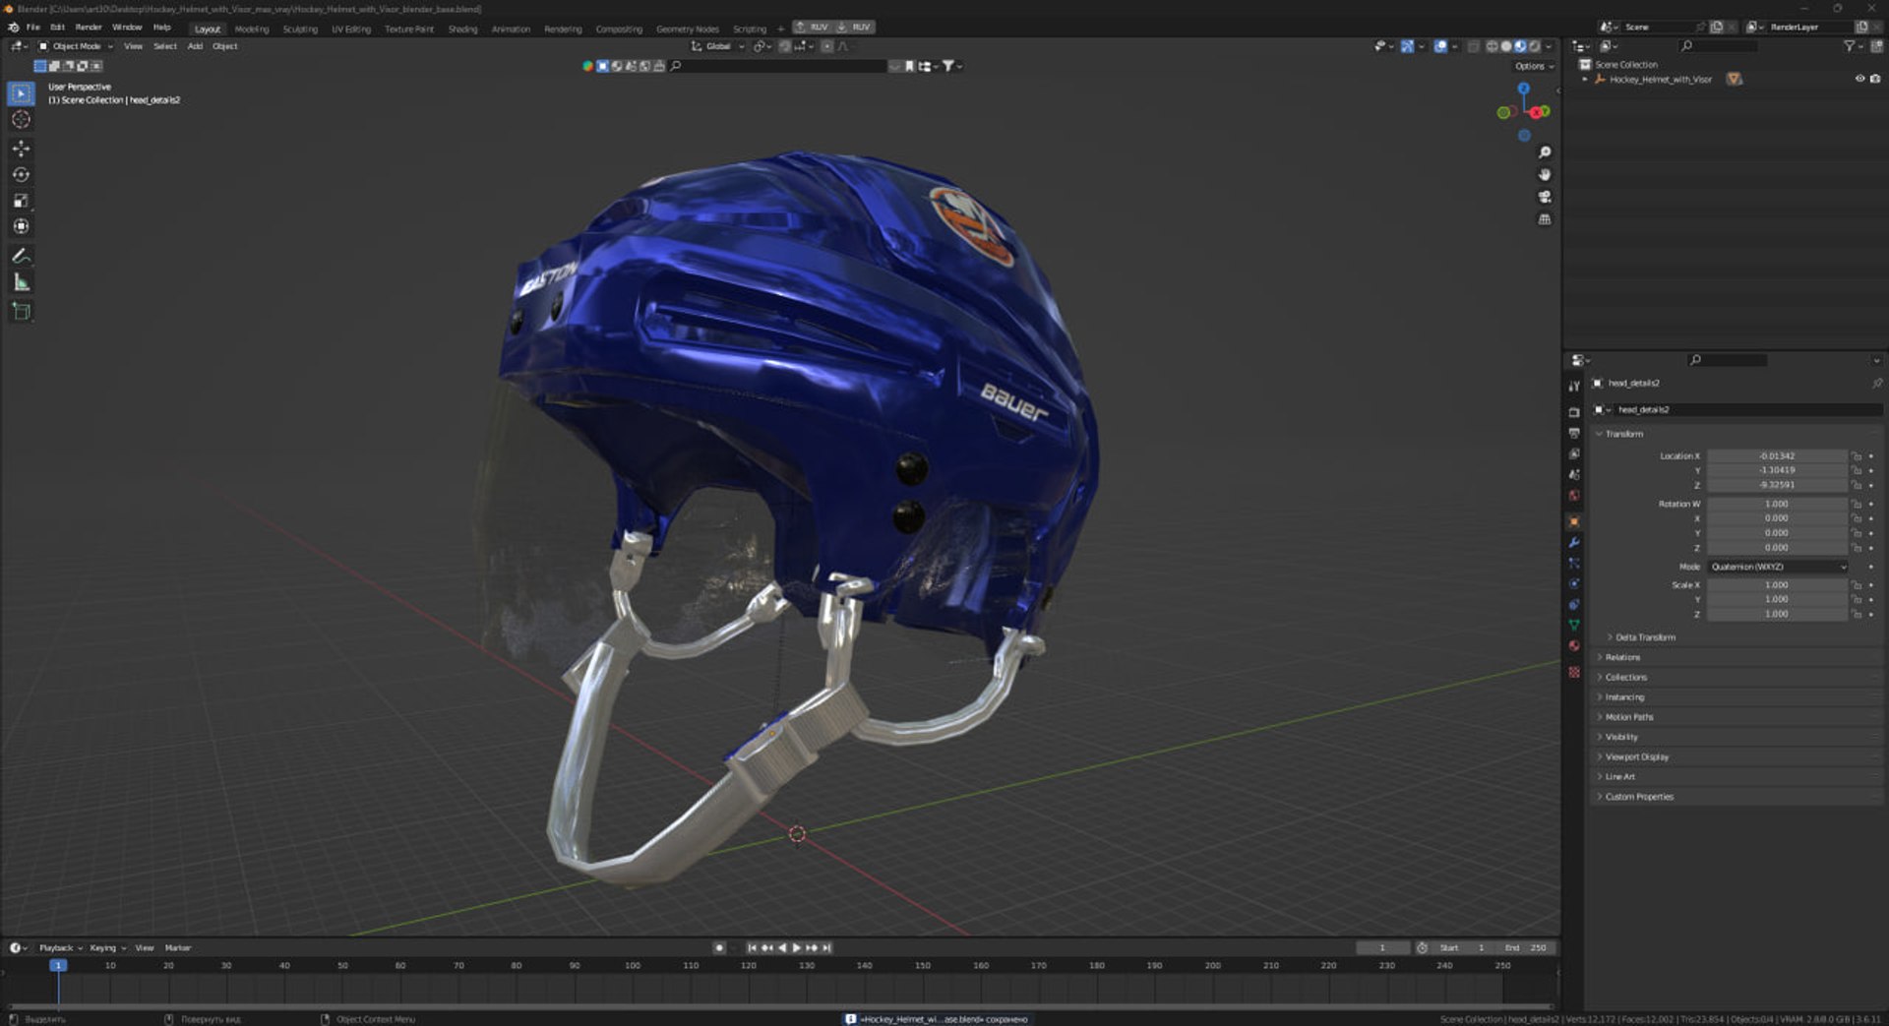Open the viewport Options dropdown
Viewport: 1889px width, 1026px height.
click(x=1534, y=66)
